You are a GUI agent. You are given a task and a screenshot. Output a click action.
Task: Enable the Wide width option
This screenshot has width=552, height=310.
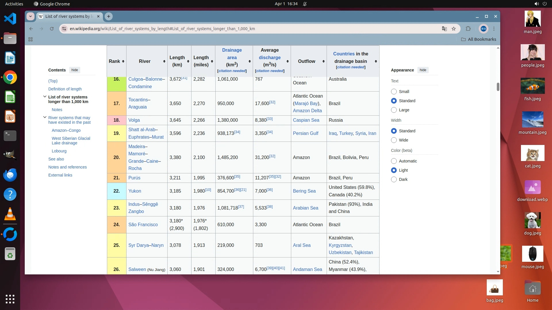point(394,140)
